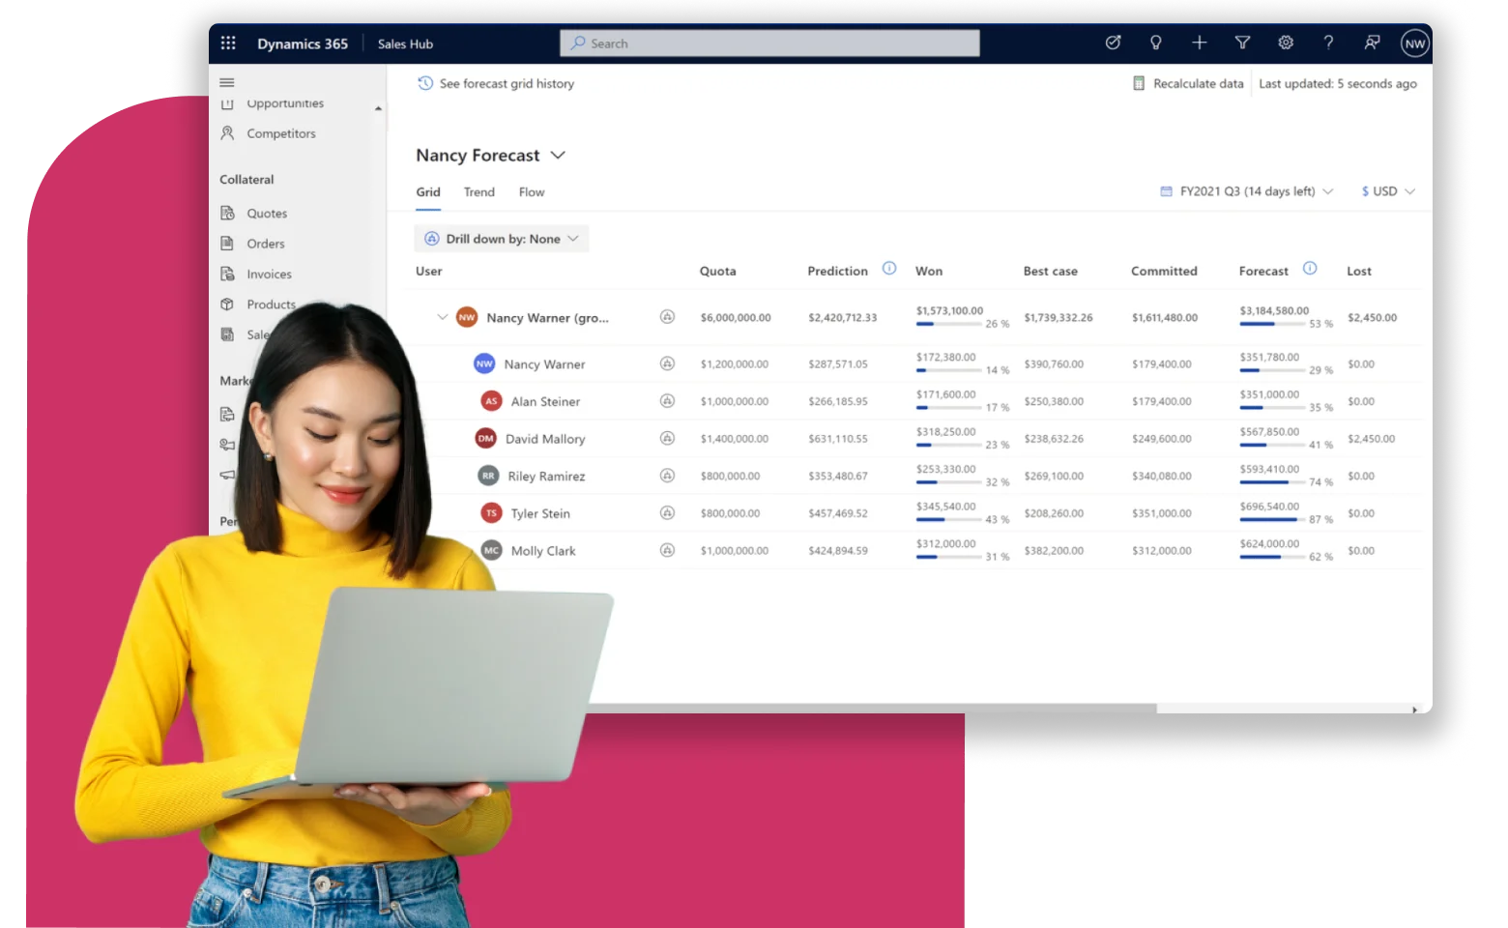Screen dimensions: 1508x928
Task: Click Tyler Stein Forecast 87% progress bar
Action: click(x=1272, y=520)
